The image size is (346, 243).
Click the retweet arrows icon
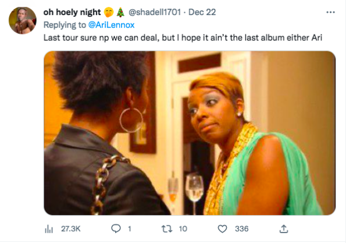(x=167, y=228)
